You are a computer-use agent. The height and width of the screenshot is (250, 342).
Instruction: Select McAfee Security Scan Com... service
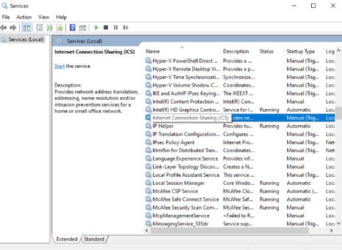[x=240, y=208]
